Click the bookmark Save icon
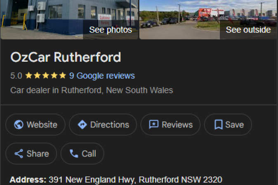 pyautogui.click(x=219, y=125)
